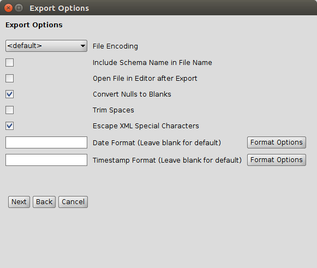
Task: Click the File Encoding label
Action: tap(115, 46)
